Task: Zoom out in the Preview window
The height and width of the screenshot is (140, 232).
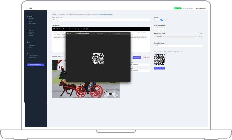Action: (97, 34)
